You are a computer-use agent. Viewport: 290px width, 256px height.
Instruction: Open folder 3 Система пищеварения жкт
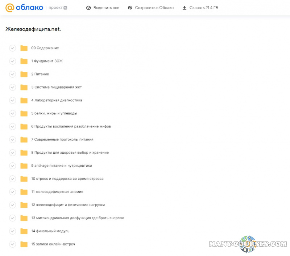click(56, 87)
